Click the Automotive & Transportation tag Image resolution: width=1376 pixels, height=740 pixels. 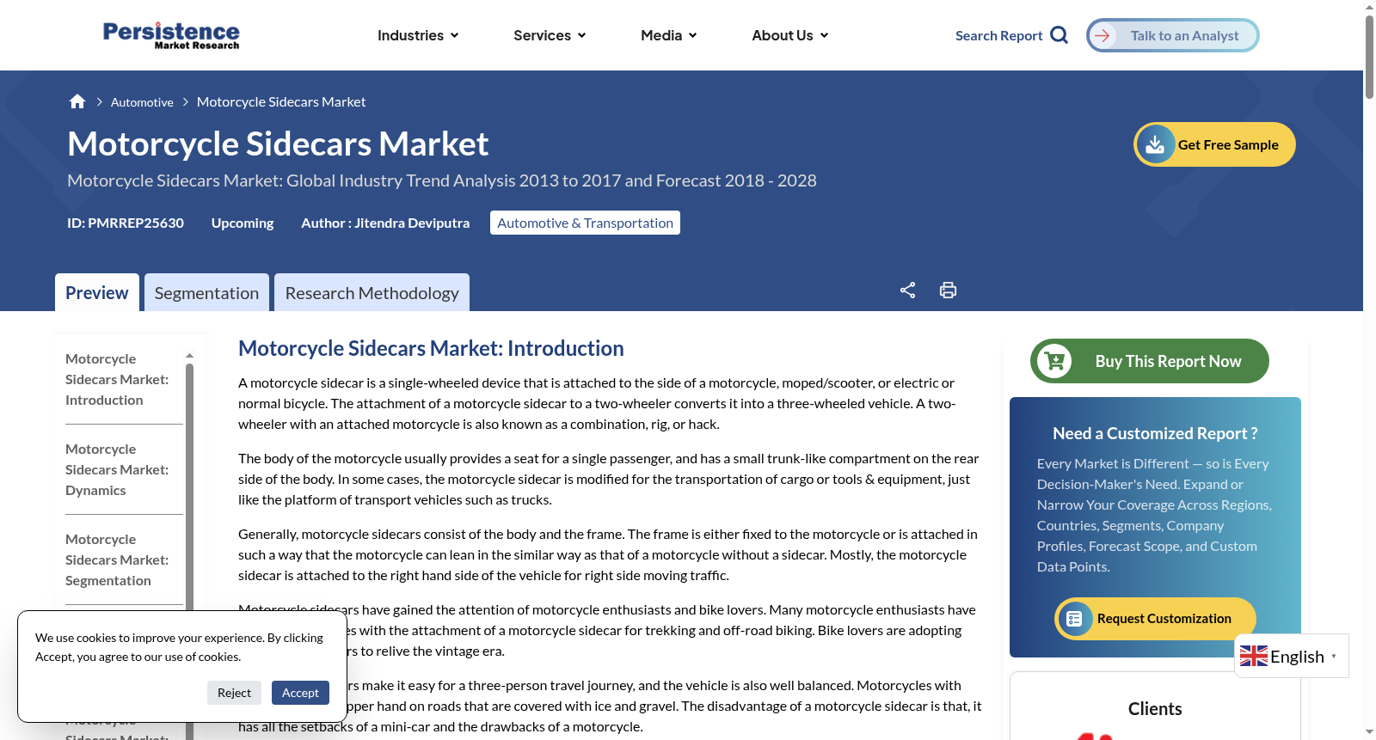(585, 223)
